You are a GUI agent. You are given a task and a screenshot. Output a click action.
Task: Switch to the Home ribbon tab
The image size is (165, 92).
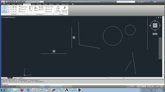8,4
